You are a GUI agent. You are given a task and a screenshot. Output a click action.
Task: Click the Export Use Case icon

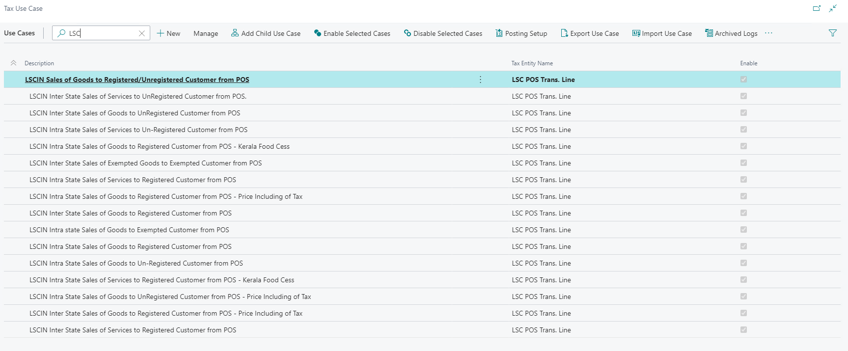(564, 33)
